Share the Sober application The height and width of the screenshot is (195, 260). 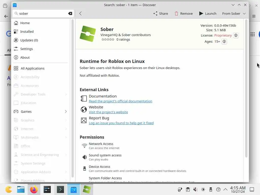tap(161, 13)
